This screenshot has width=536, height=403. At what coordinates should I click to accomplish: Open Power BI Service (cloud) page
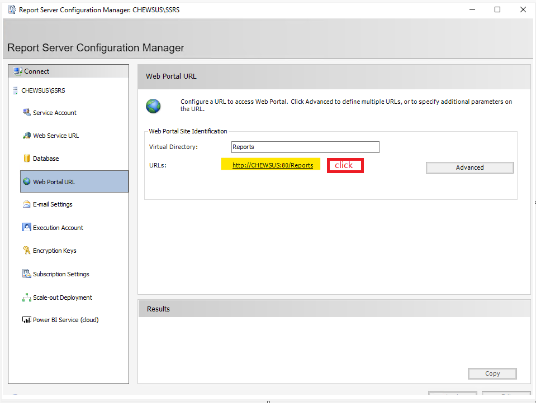point(65,320)
